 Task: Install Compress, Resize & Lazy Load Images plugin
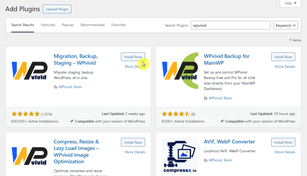133,142
